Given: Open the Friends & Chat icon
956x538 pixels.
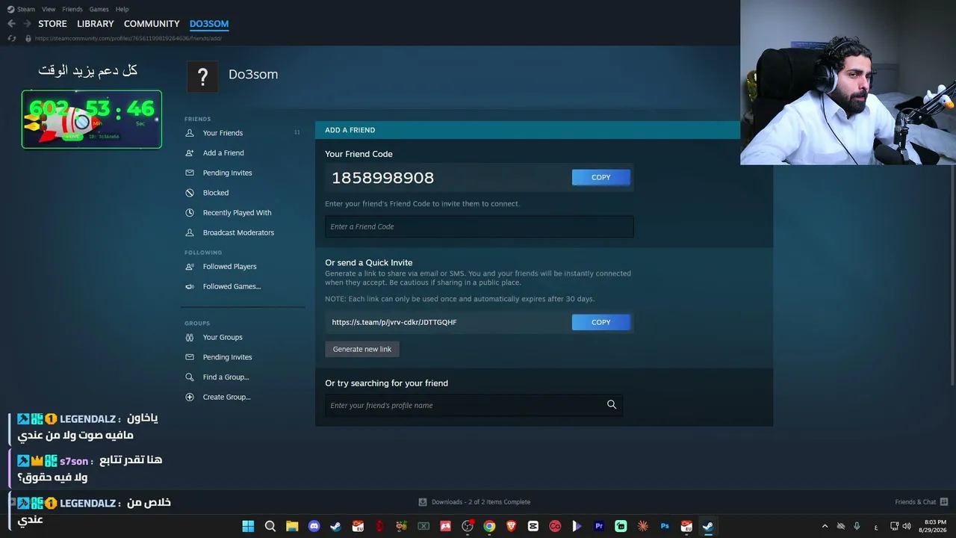Looking at the screenshot, I should point(944,502).
